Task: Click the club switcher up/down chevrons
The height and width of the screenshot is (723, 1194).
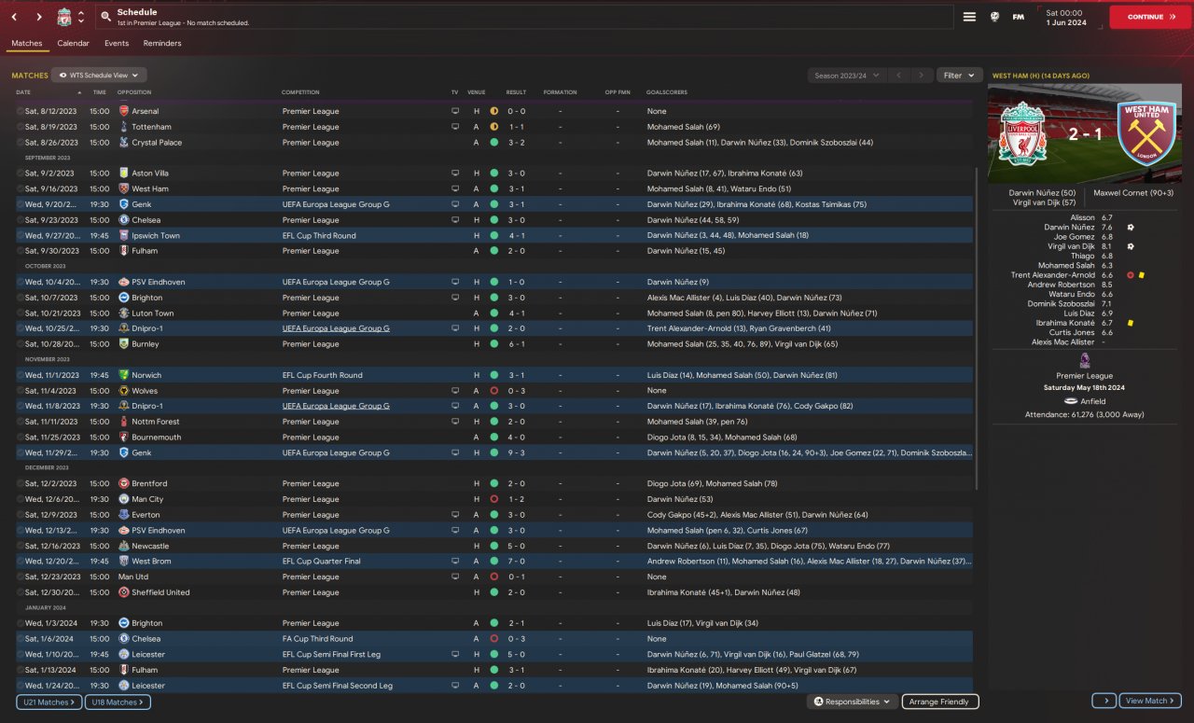Action: (81, 17)
